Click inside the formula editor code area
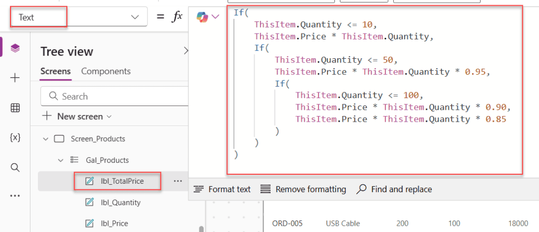 (375, 90)
